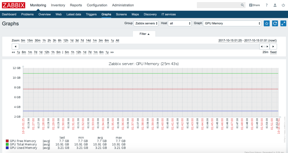This screenshot has width=288, height=153.
Task: Click GPU Free Memory red swatch
Action: 7,141
